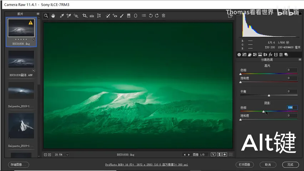Click the shadows hue slider
The height and width of the screenshot is (171, 304).
point(269,112)
